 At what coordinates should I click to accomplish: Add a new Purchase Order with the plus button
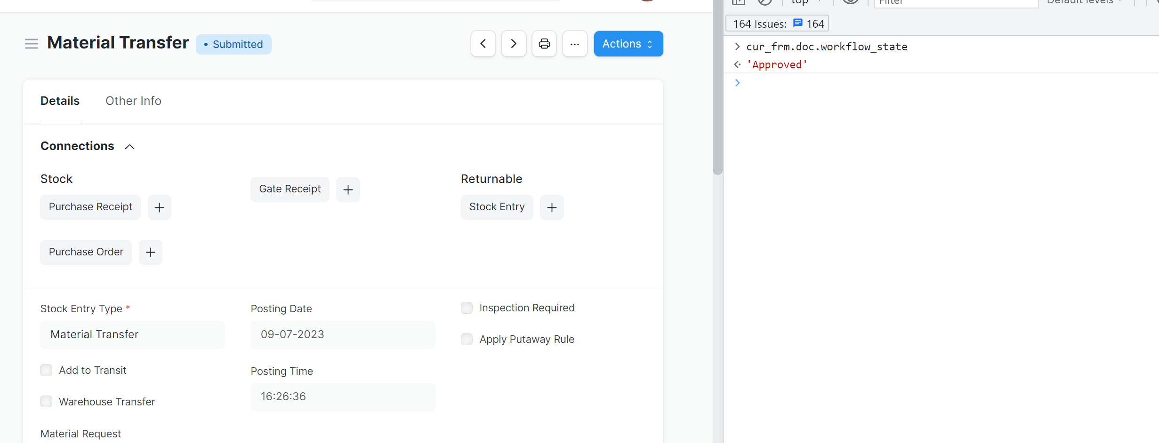151,252
